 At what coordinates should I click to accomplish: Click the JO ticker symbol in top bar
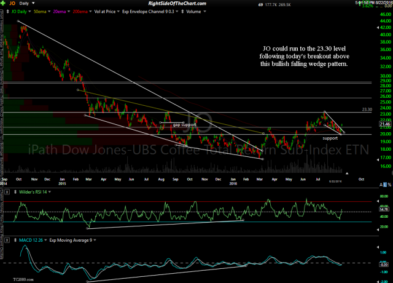(x=10, y=3)
